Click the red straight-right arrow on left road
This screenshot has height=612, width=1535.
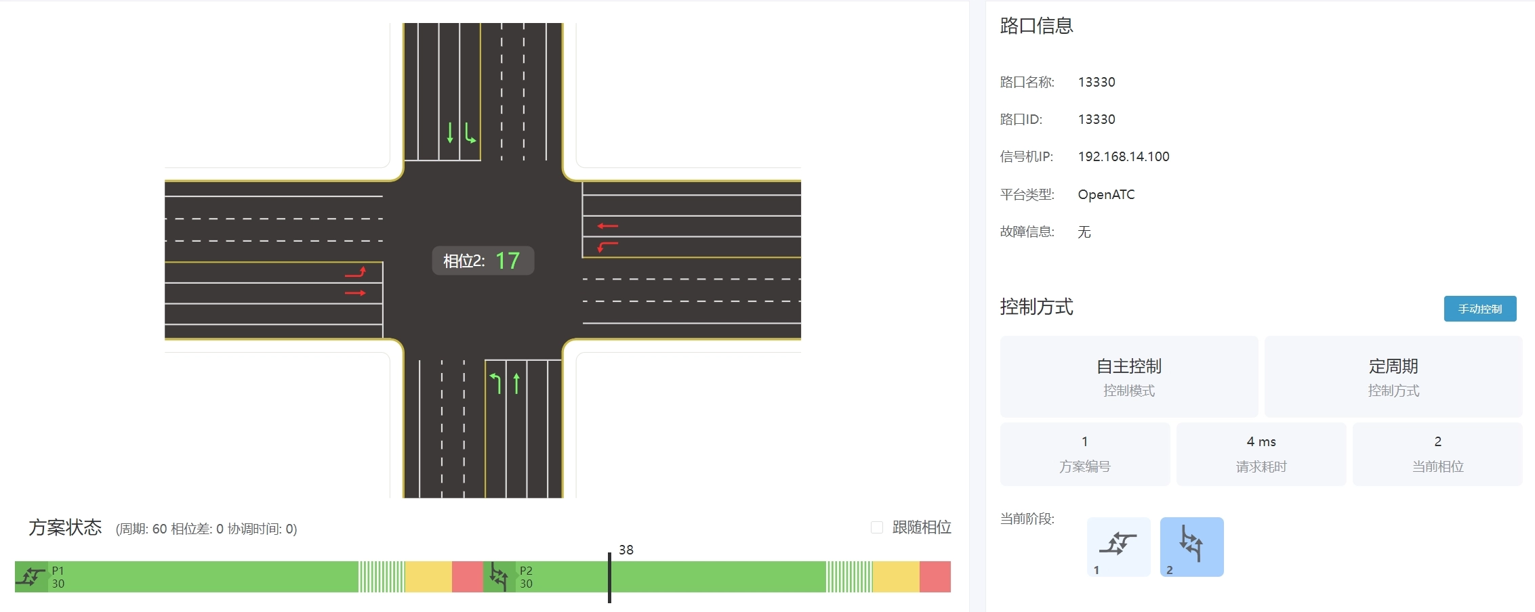pyautogui.click(x=356, y=293)
